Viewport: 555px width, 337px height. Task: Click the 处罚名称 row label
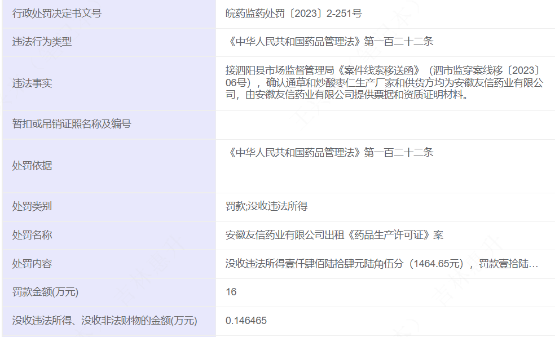32,235
